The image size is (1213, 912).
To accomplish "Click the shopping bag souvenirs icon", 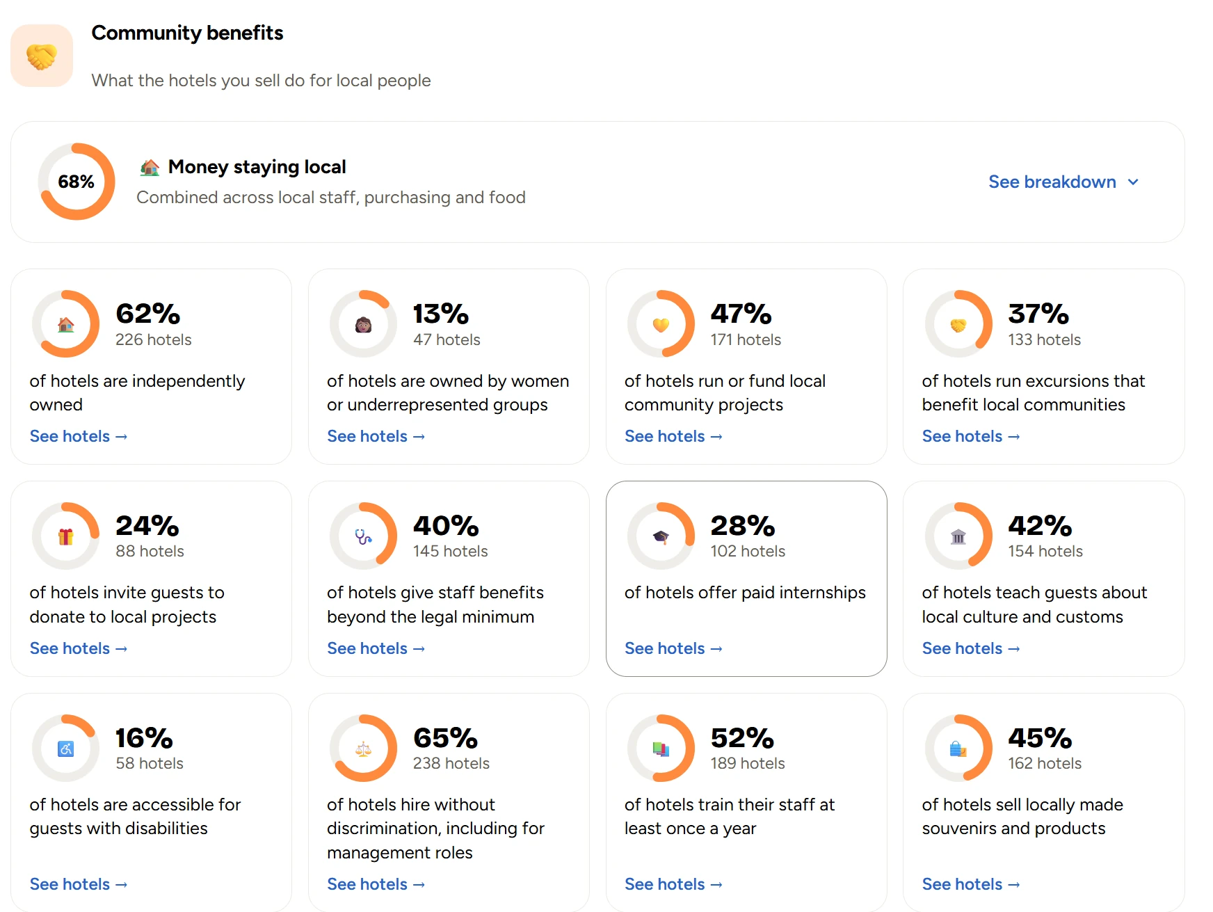I will coord(958,749).
